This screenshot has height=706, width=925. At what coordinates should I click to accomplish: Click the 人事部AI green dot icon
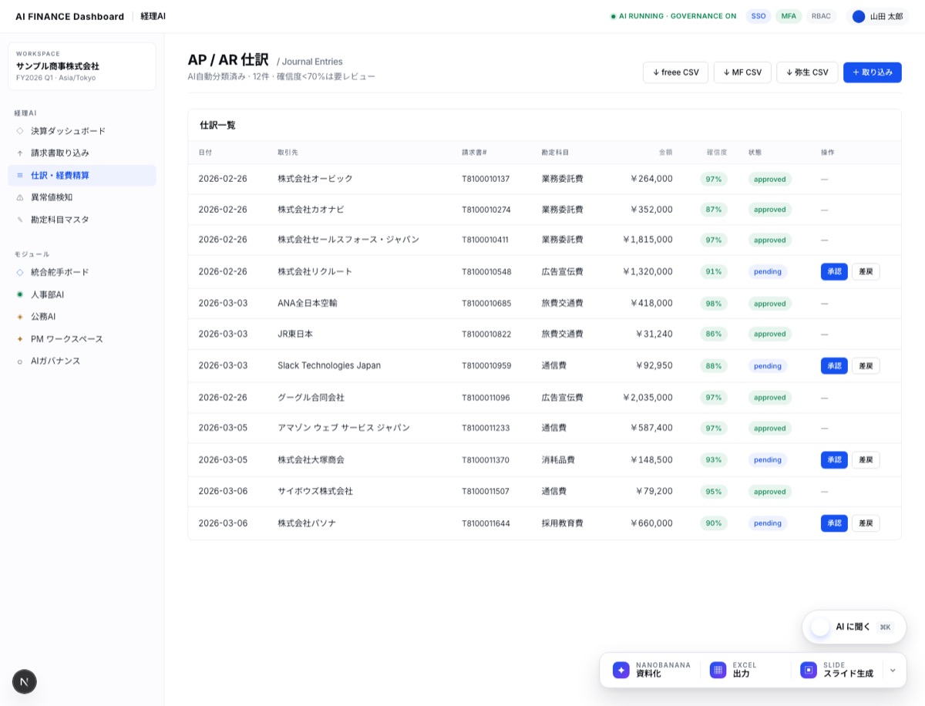(x=20, y=294)
